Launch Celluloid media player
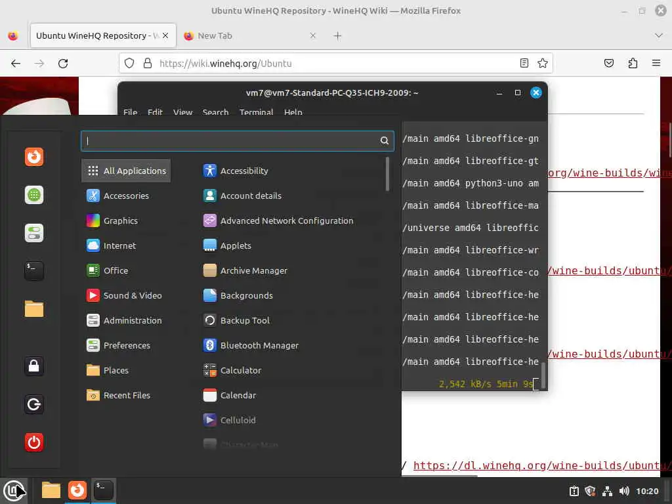Viewport: 672px width, 504px height. 230,420
